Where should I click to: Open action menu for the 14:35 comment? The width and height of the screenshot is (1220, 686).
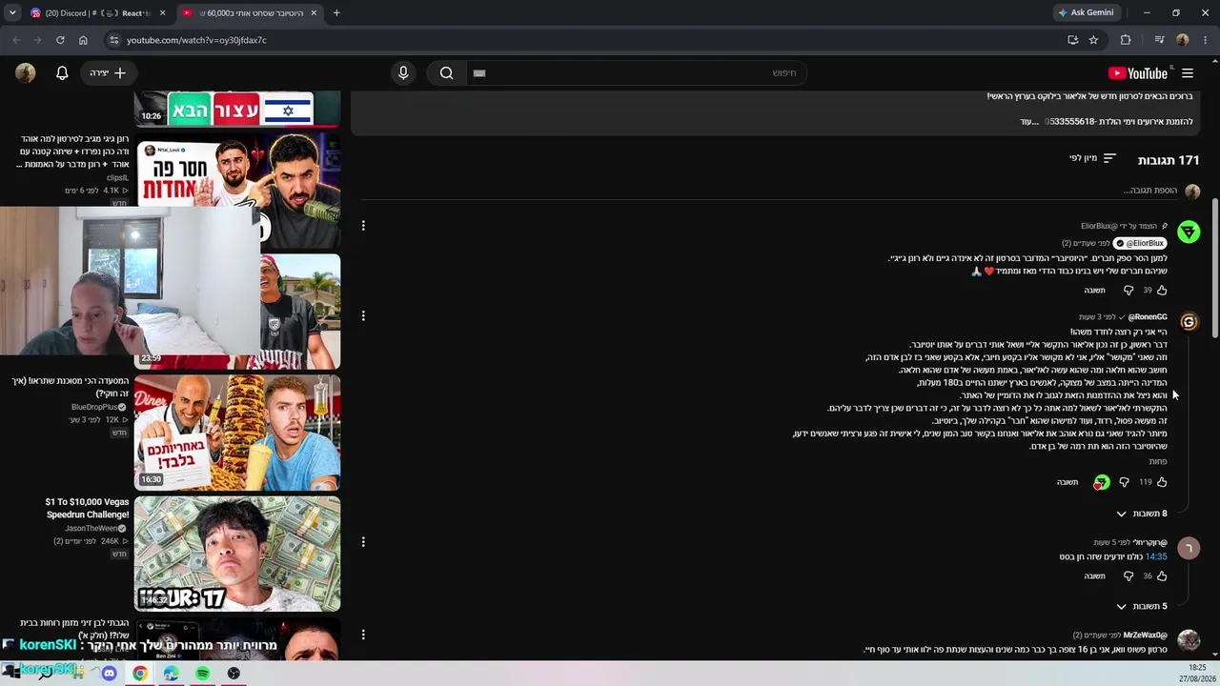click(x=363, y=542)
